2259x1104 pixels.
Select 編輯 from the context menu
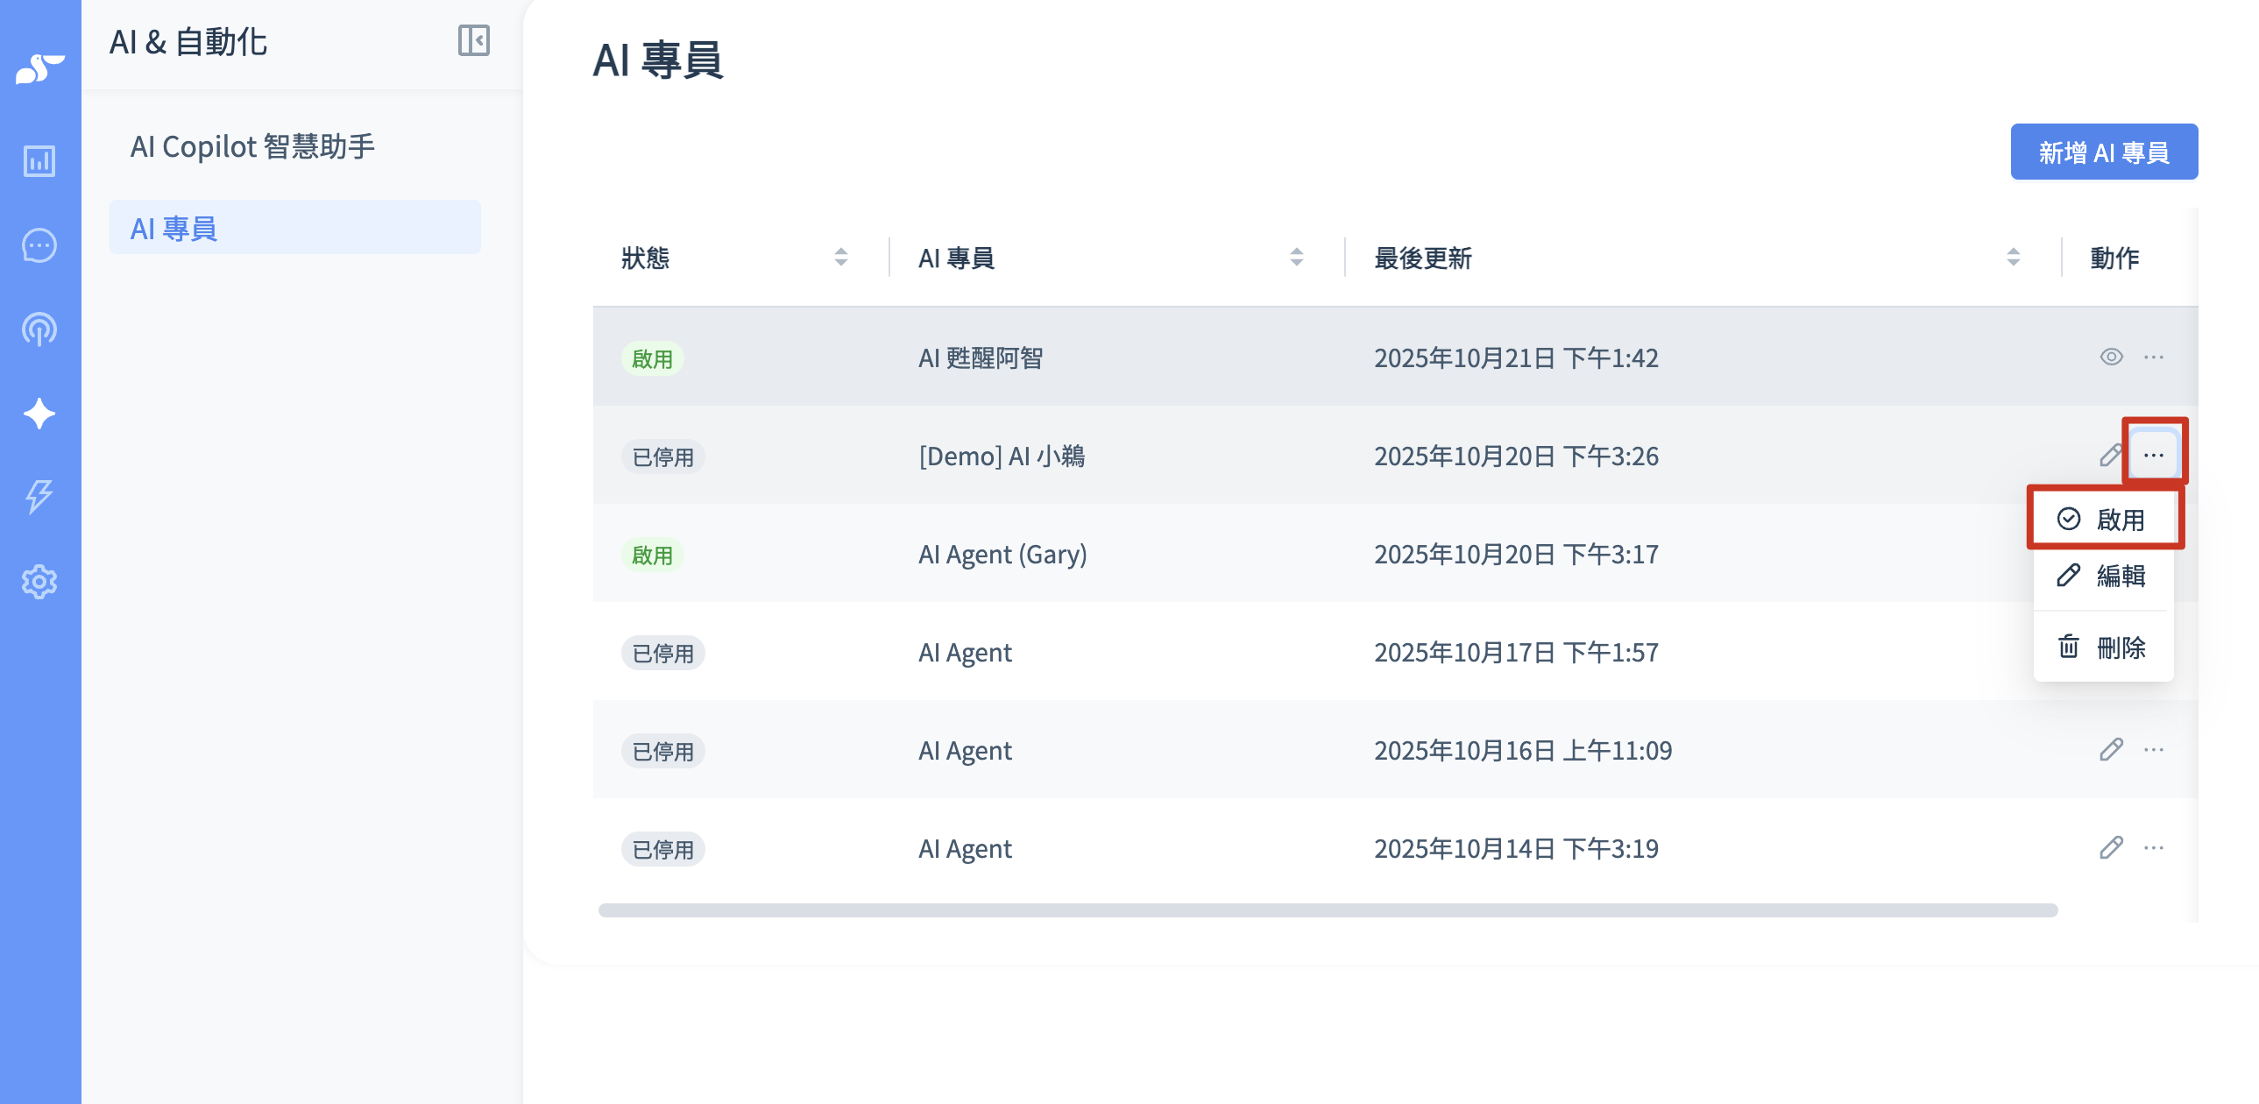coord(2103,577)
